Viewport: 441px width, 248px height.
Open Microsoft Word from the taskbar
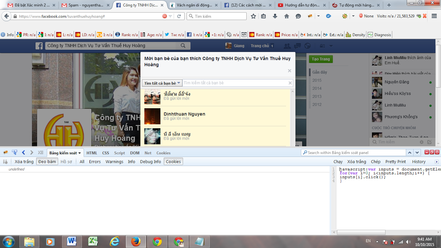tap(72, 241)
